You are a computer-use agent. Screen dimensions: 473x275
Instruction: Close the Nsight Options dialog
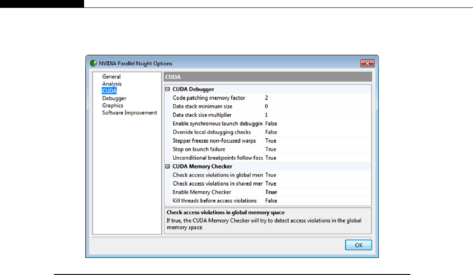(x=367, y=63)
